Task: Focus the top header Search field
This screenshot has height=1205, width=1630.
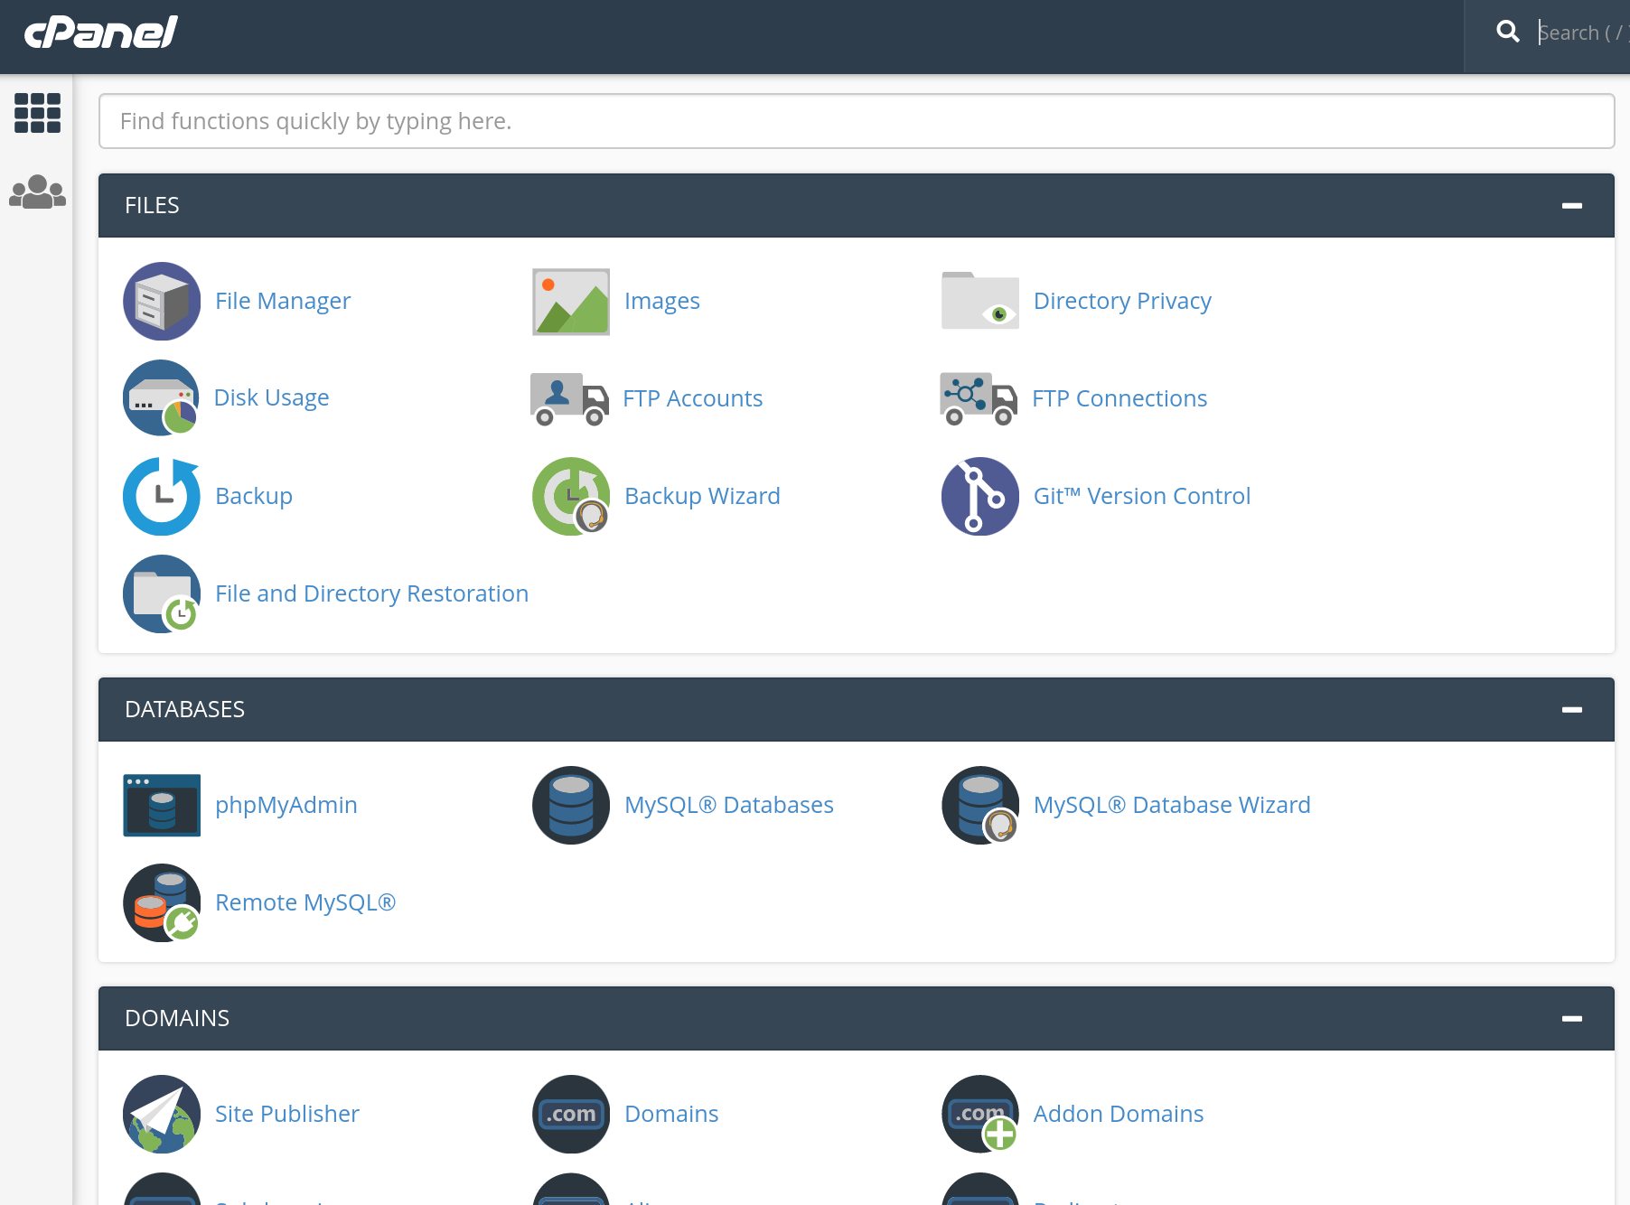Action: point(1583,33)
